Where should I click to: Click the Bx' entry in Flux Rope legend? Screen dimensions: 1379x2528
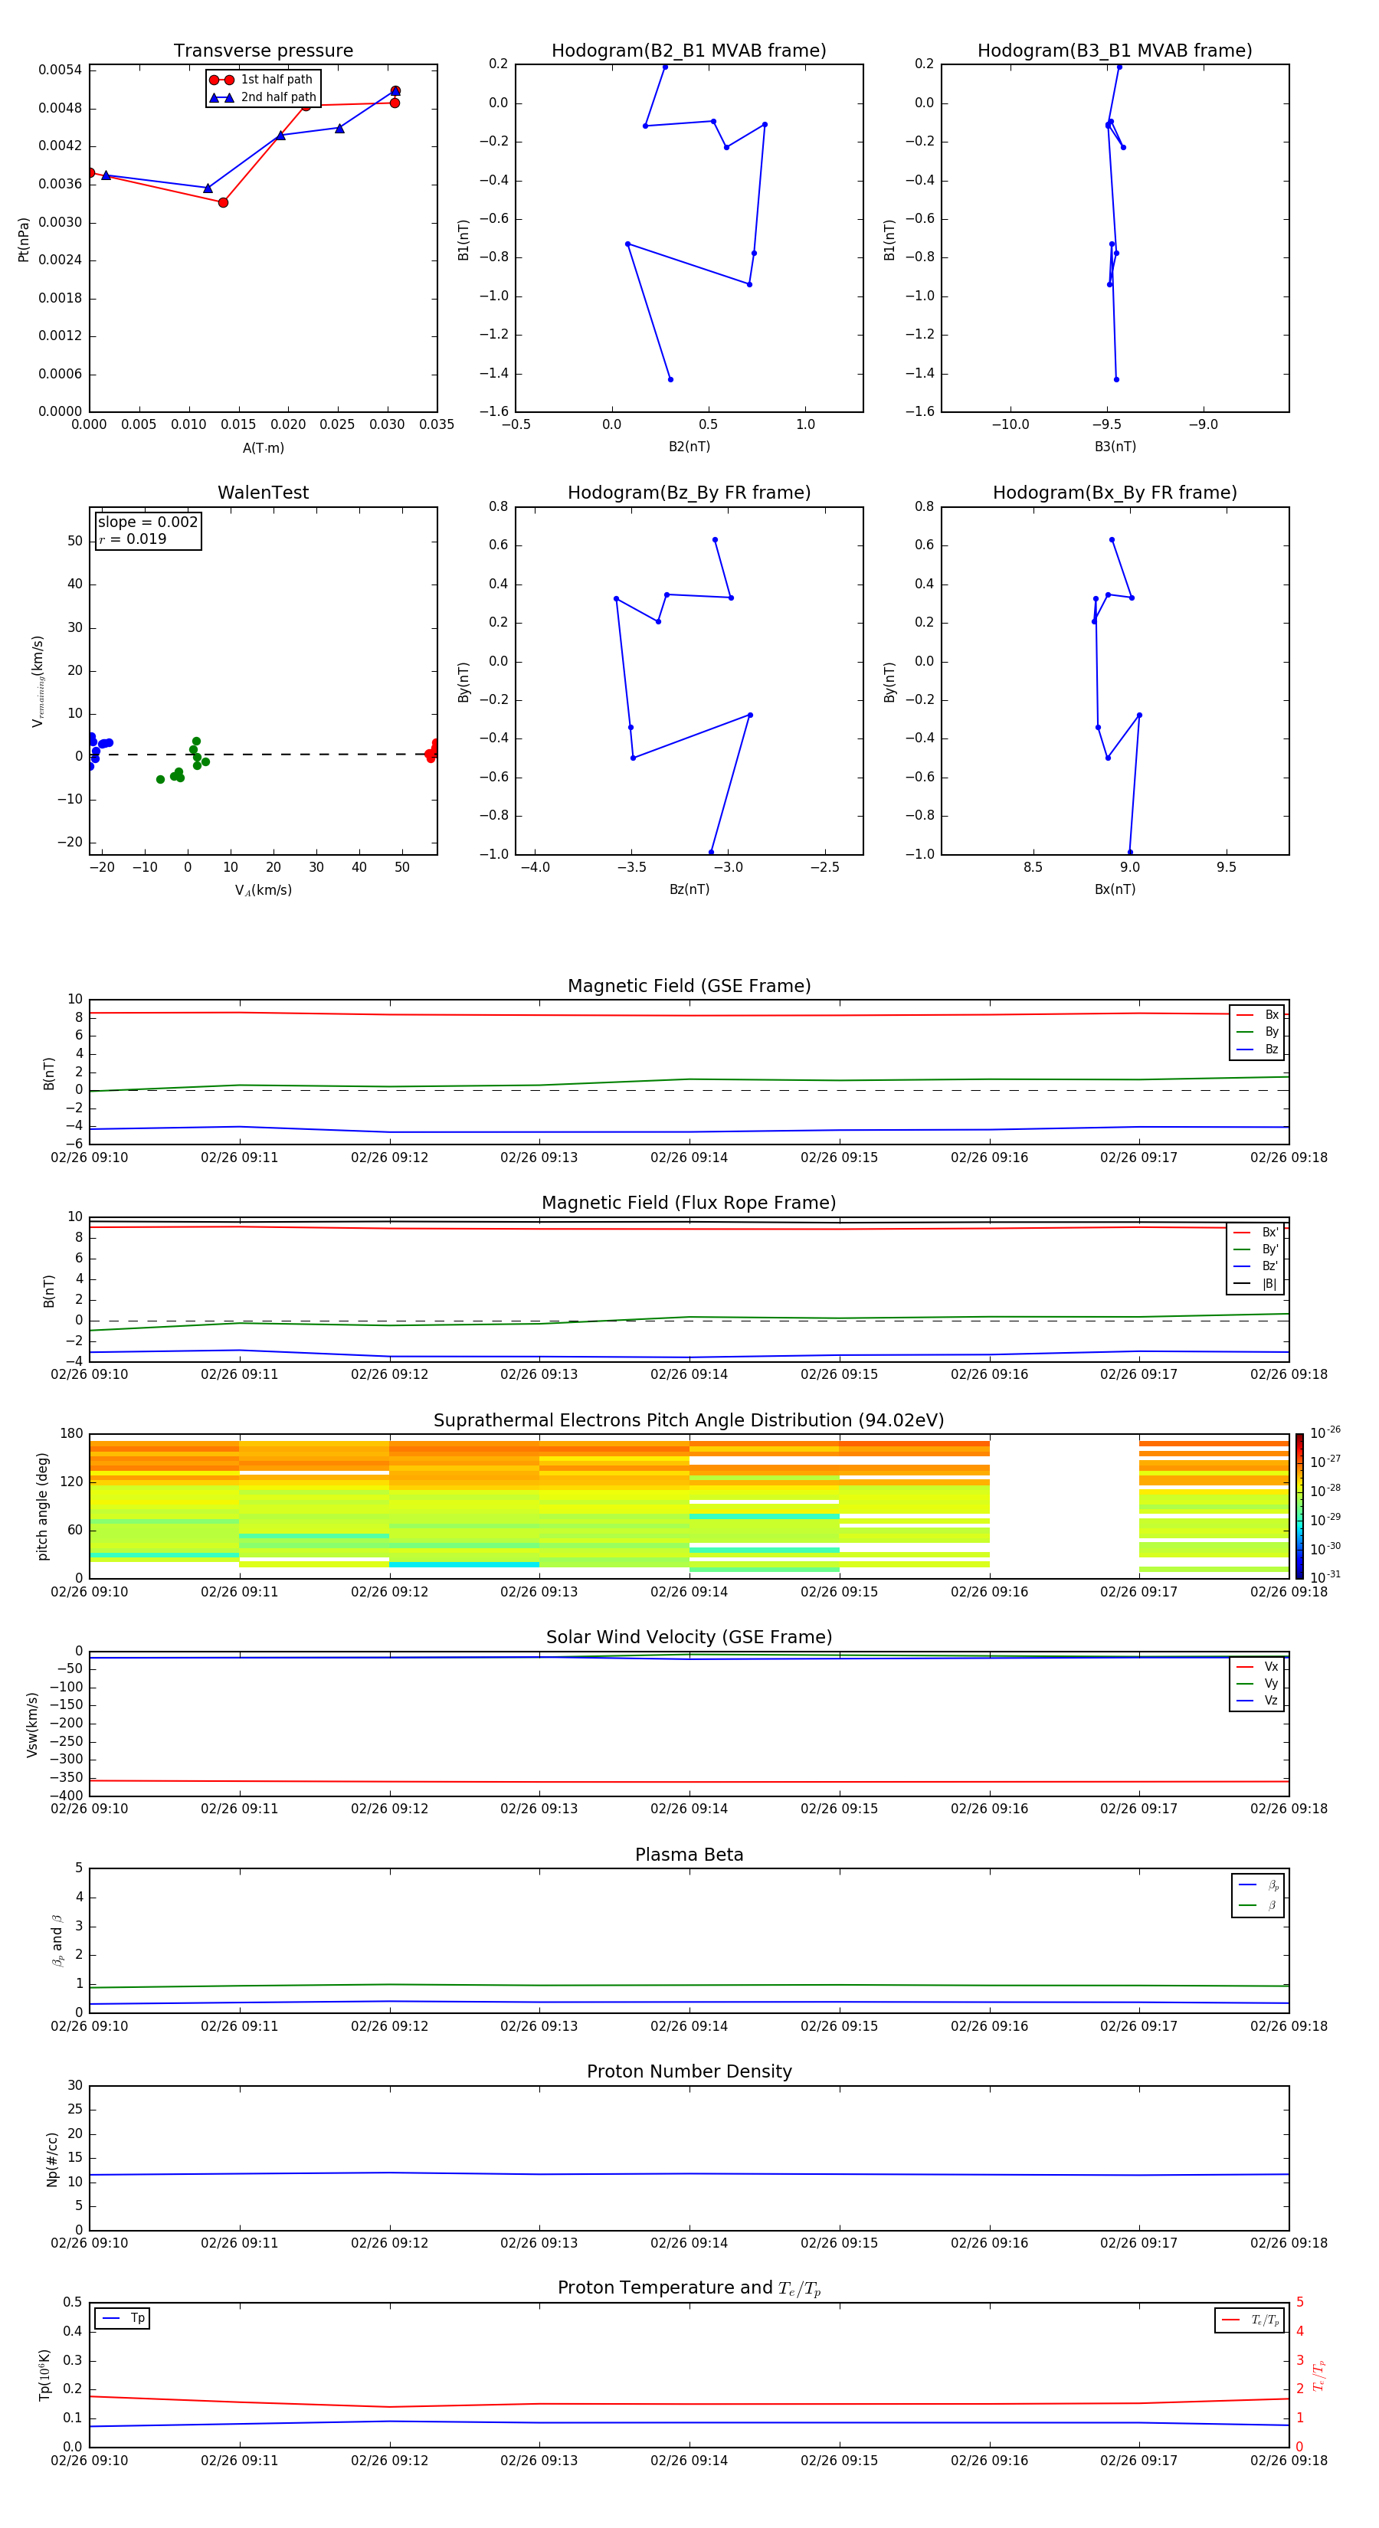1256,1233
